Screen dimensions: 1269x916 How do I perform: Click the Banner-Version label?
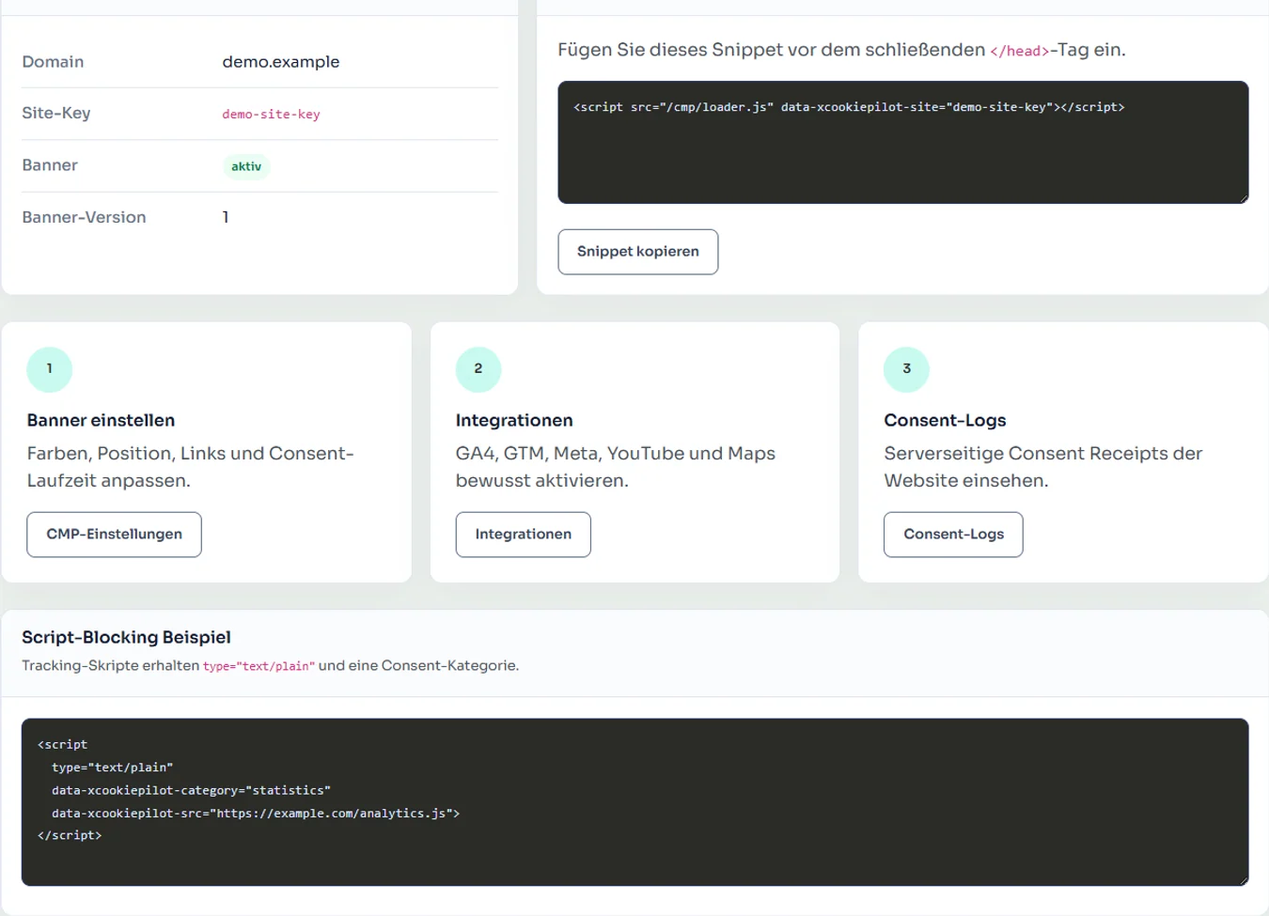tap(84, 217)
